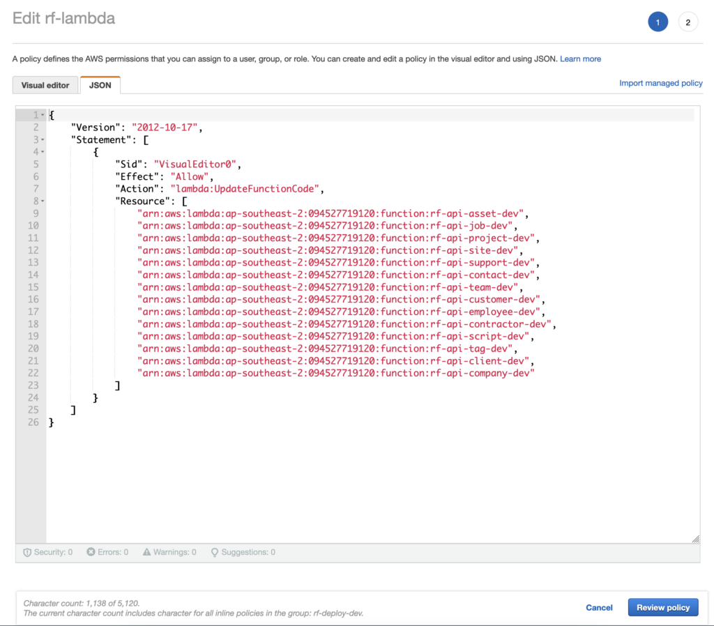Select the JSON tab
714x626 pixels.
pyautogui.click(x=100, y=85)
